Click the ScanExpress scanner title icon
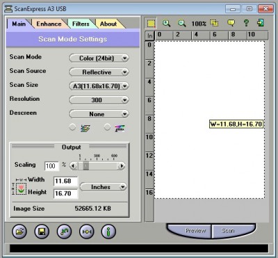The height and width of the screenshot is (258, 278). (8, 9)
